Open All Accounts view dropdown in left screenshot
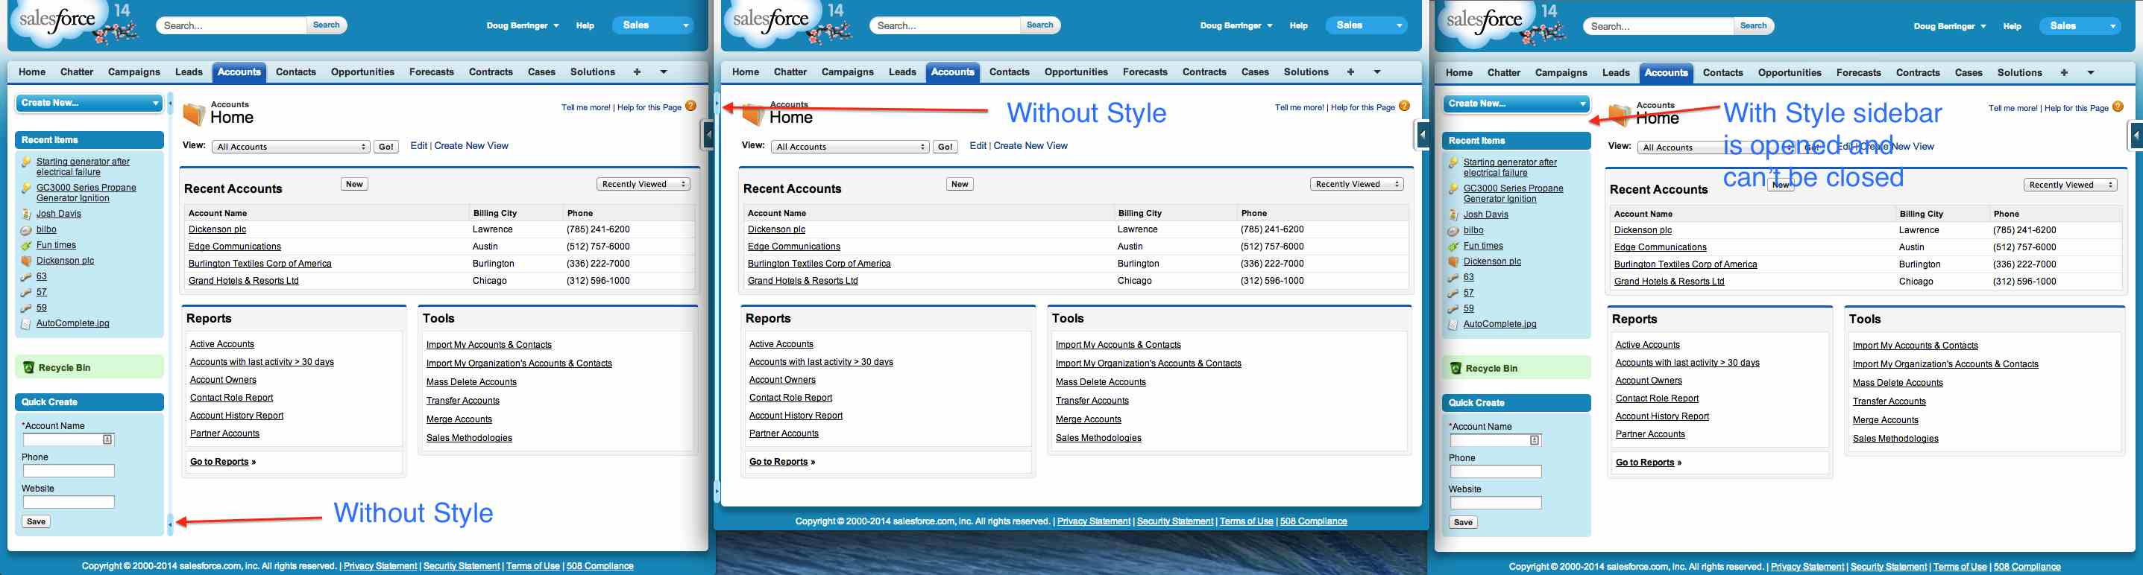 pos(290,147)
